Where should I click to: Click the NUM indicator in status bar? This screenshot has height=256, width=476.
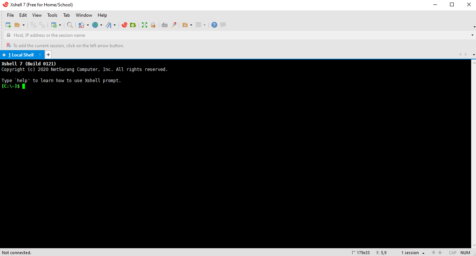(x=465, y=253)
